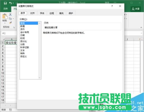Click the help question mark in dialog
This screenshot has width=144, height=112.
112,6
